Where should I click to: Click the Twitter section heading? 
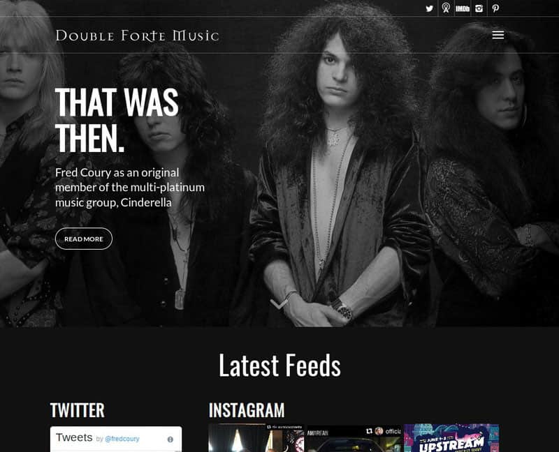[x=78, y=410]
